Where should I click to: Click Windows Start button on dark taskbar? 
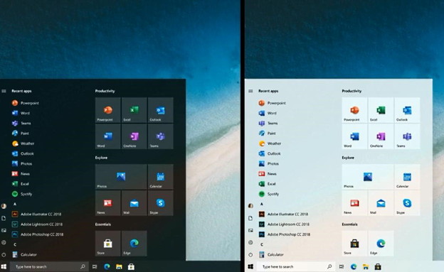tap(4, 266)
